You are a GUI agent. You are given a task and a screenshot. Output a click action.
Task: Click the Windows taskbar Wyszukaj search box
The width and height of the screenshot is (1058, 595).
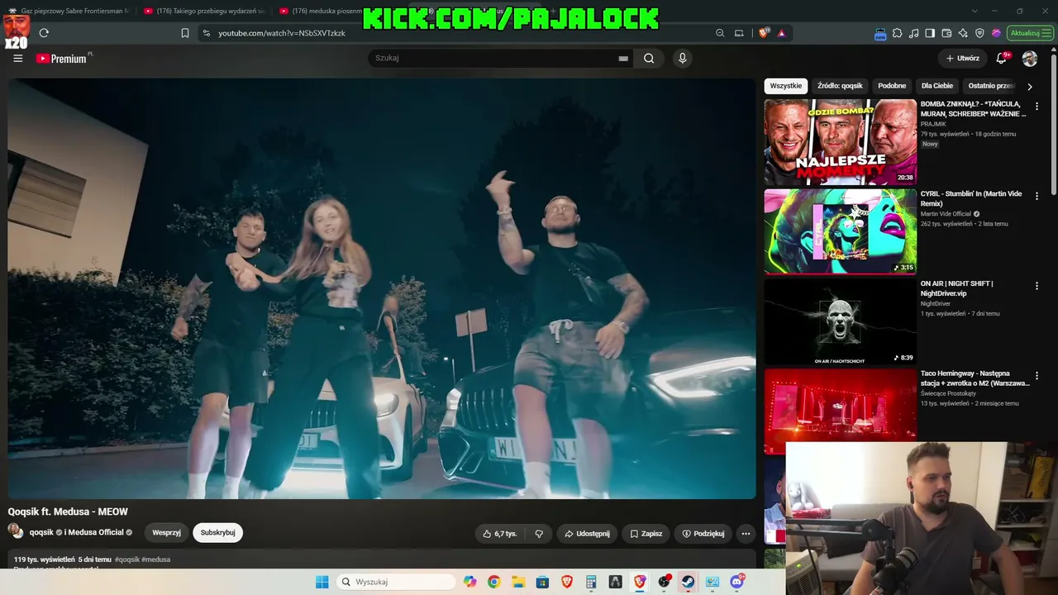point(397,582)
